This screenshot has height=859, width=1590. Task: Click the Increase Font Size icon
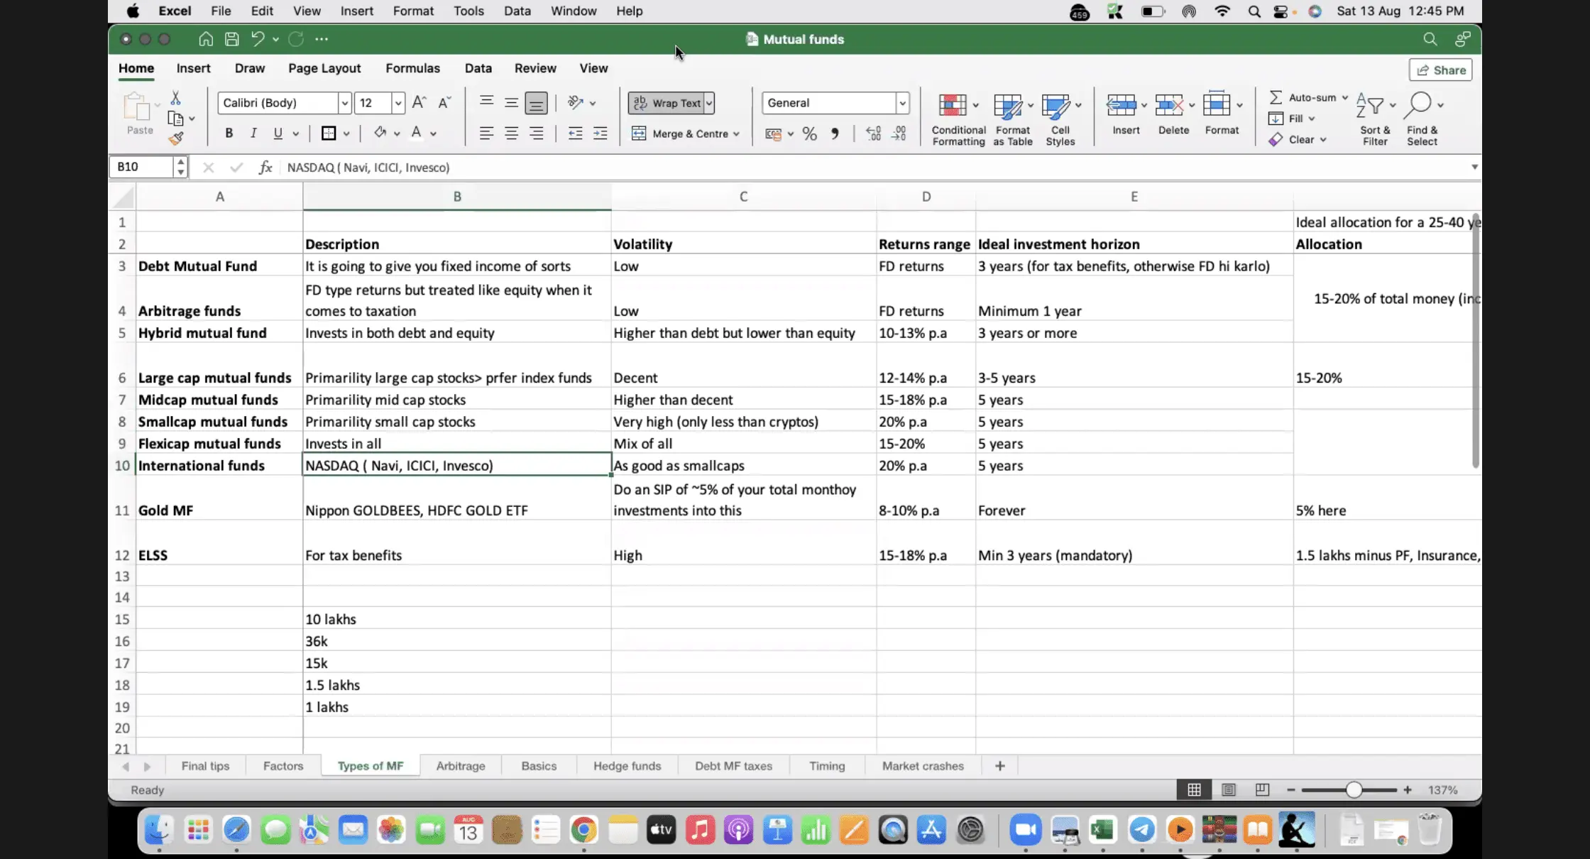pos(419,103)
